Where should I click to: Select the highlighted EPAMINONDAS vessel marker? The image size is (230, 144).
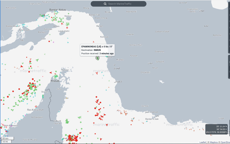click(x=97, y=58)
